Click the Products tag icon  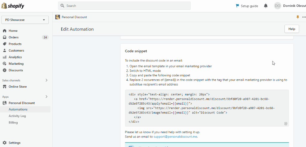5,44
